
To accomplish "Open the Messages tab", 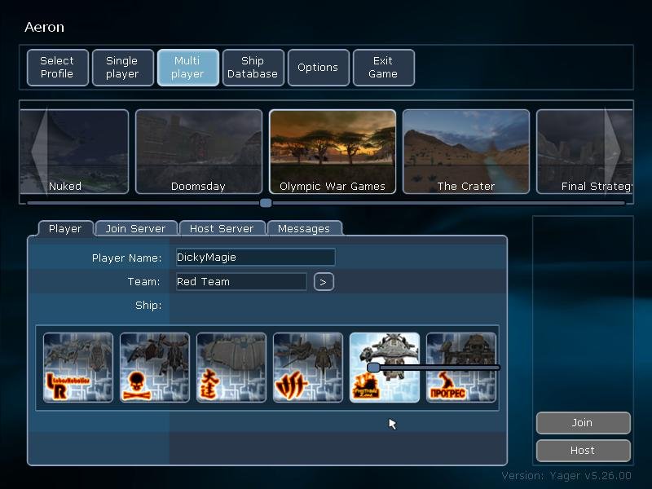I will (x=304, y=229).
